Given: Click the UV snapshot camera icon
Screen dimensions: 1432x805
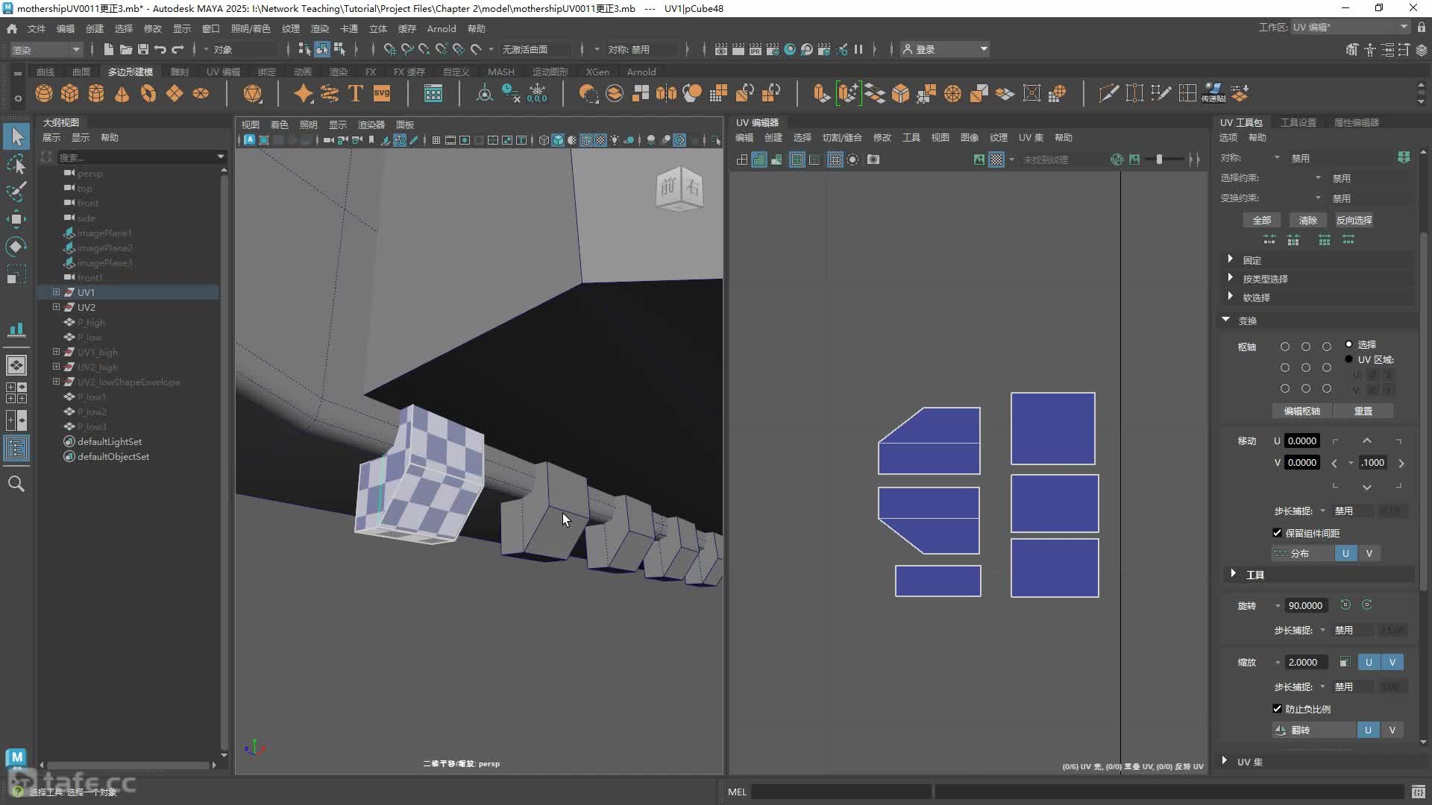Looking at the screenshot, I should [873, 160].
